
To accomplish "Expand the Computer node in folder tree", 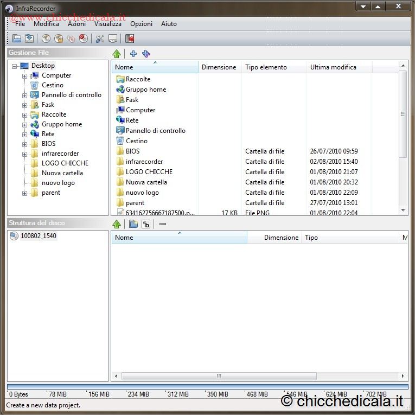I will [x=24, y=76].
